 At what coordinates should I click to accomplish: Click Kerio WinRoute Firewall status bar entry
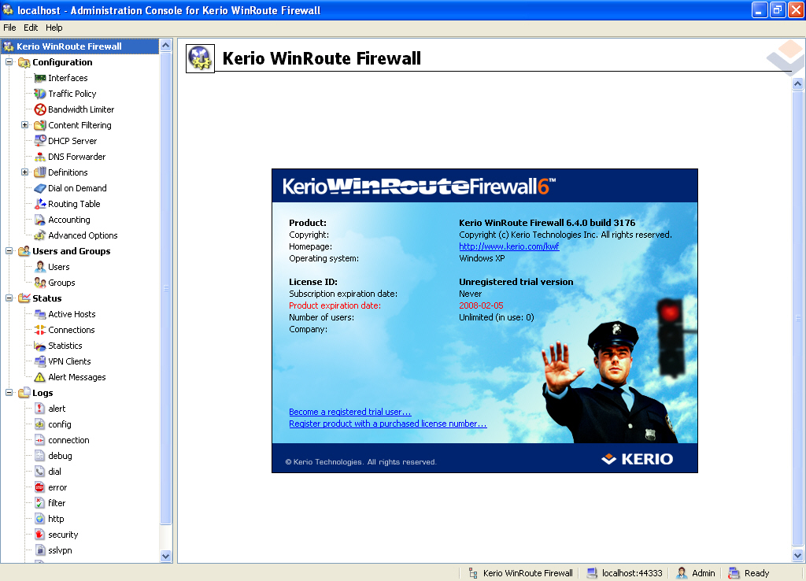[520, 573]
